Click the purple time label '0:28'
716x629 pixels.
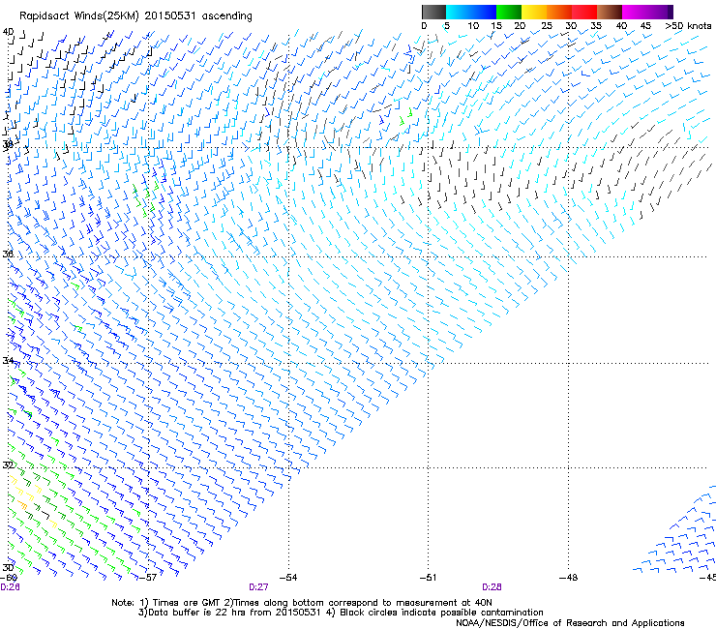[492, 587]
